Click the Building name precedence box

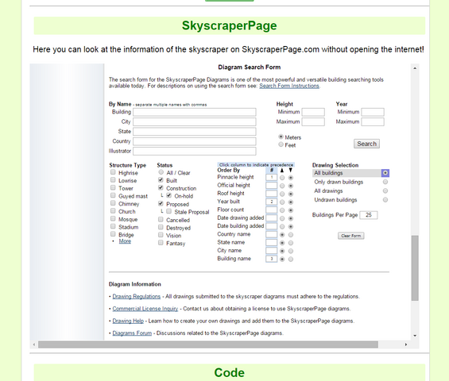point(271,259)
